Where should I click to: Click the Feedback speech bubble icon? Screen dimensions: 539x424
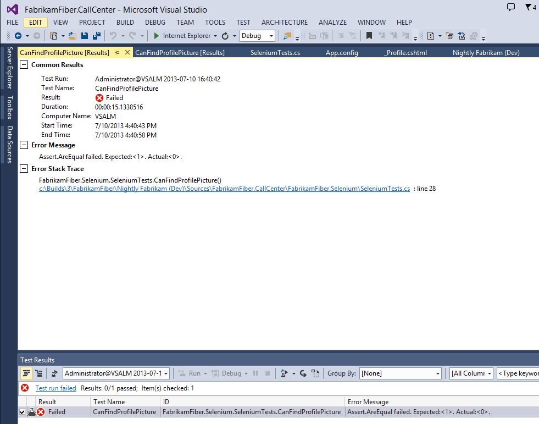pos(511,7)
